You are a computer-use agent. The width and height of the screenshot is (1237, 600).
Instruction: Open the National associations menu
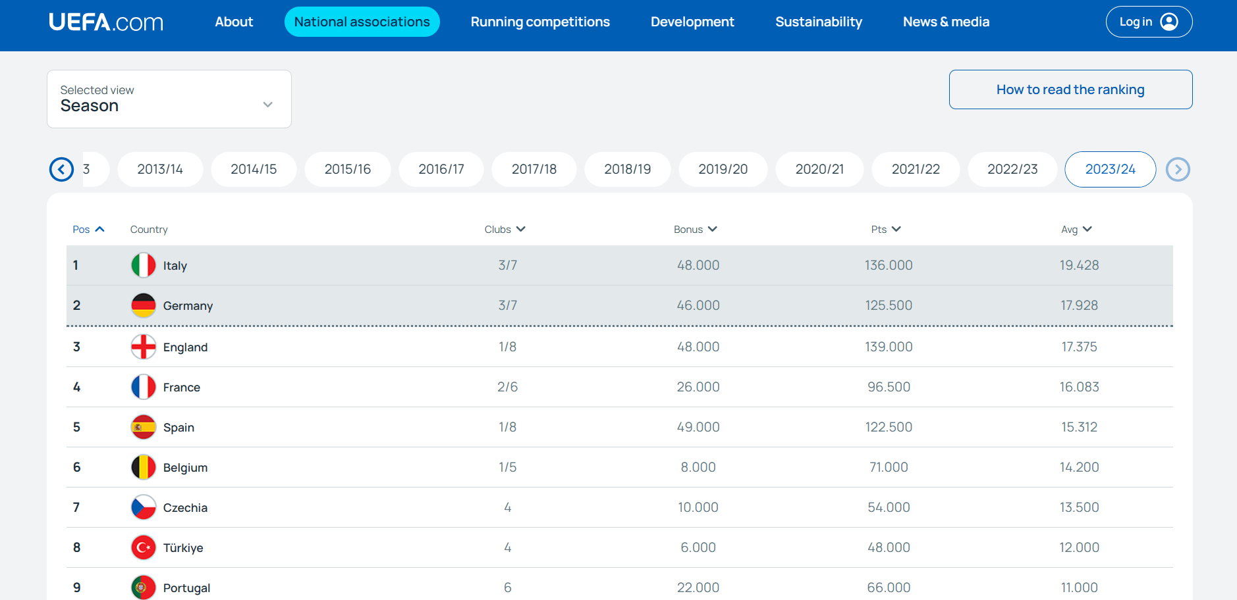pyautogui.click(x=362, y=22)
